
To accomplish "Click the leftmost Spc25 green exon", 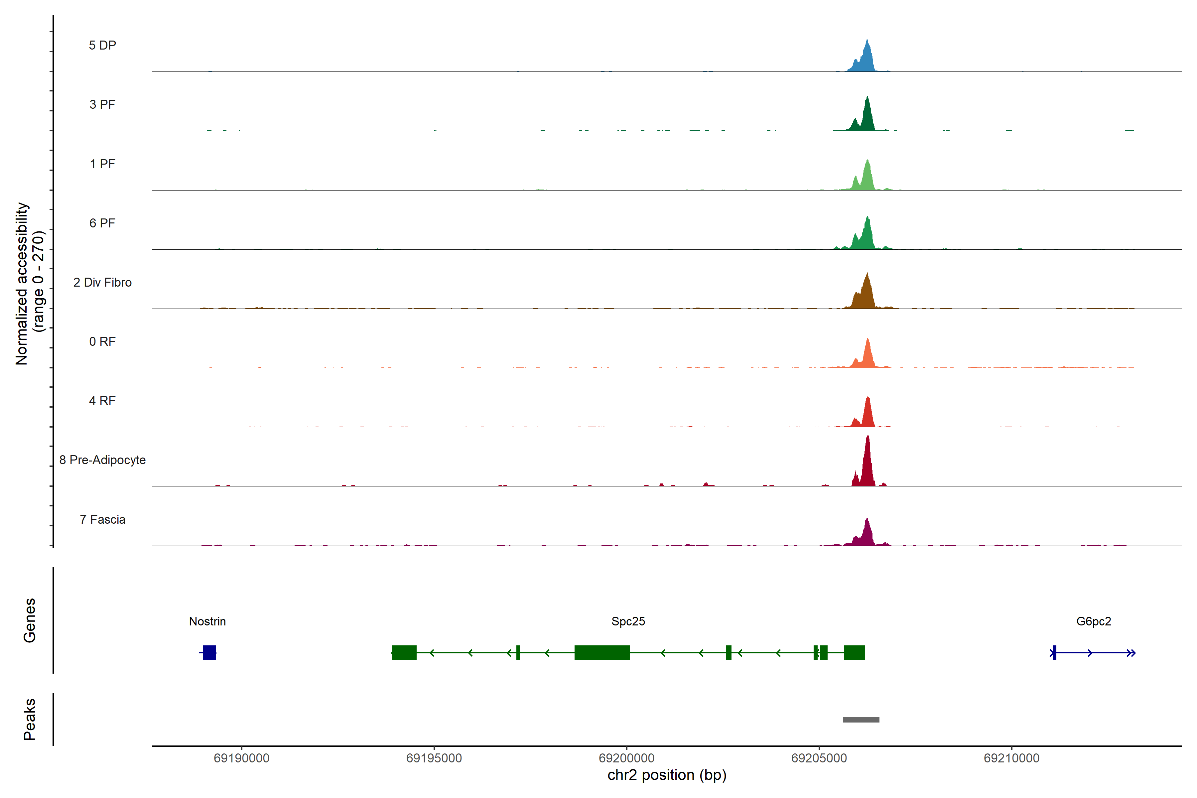I will point(404,652).
